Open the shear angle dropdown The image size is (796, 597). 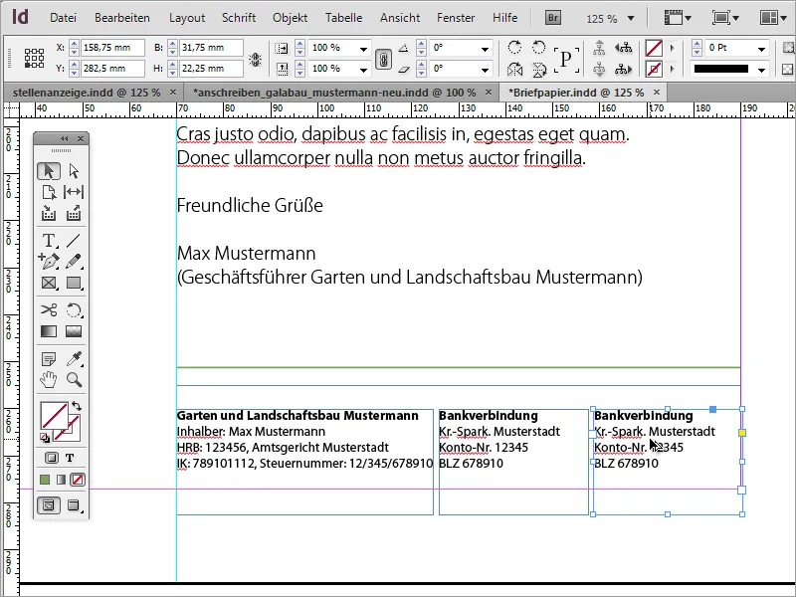(485, 70)
